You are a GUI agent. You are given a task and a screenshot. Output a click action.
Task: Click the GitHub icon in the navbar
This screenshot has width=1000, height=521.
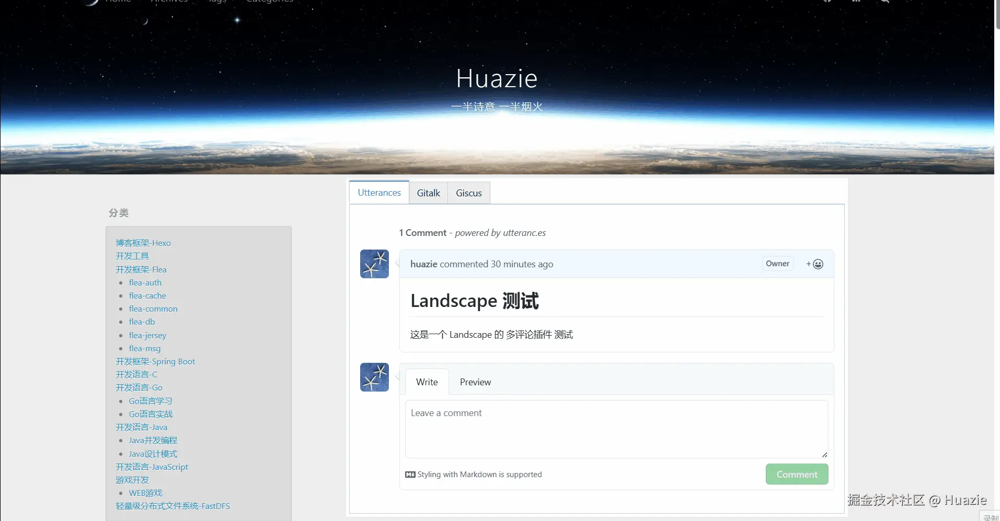pyautogui.click(x=827, y=2)
